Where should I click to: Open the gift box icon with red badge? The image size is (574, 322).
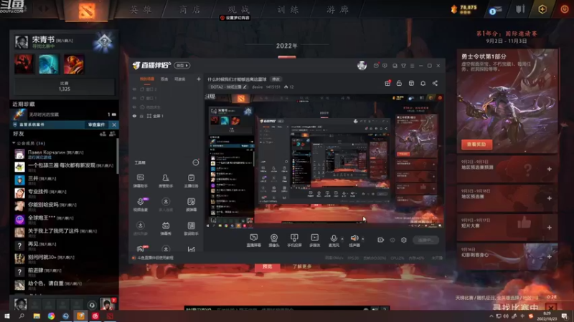pyautogui.click(x=387, y=83)
